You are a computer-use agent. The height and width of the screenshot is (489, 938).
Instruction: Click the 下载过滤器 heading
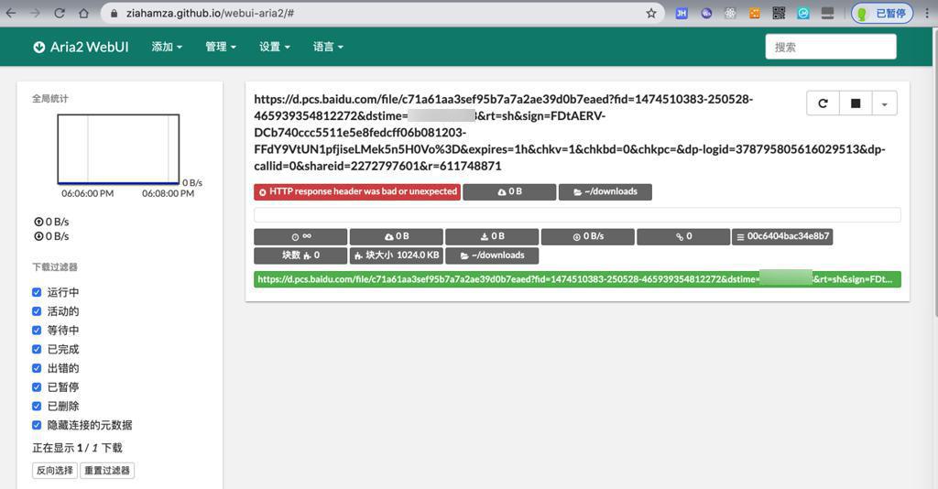(55, 267)
